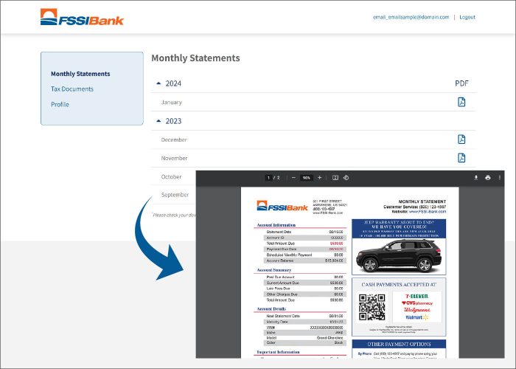Screen dimensions: 516x369
Task: Click the Monthly Statements page heading
Action: [195, 58]
